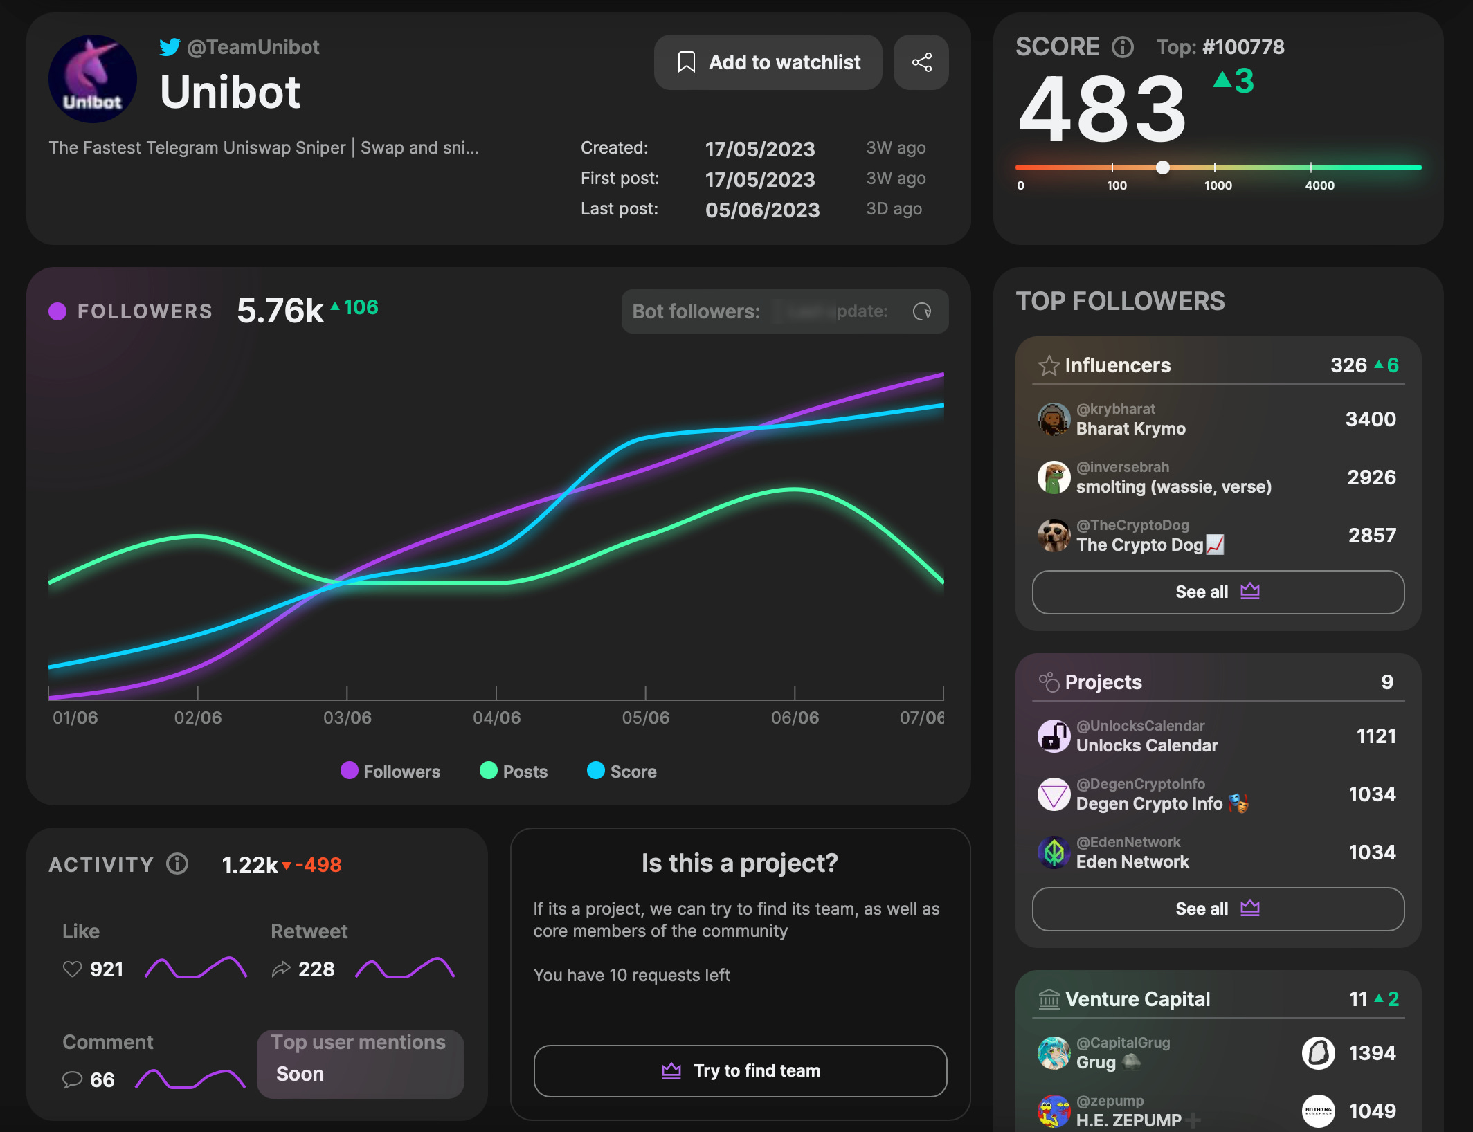Click the Venture Capital bank icon
The height and width of the screenshot is (1132, 1473).
pos(1049,999)
